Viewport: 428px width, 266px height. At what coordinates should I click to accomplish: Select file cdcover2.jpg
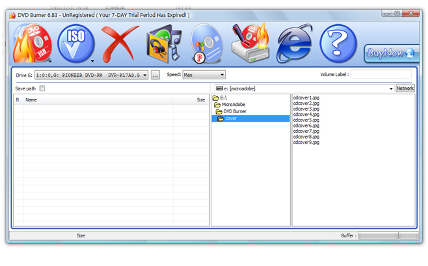(306, 103)
